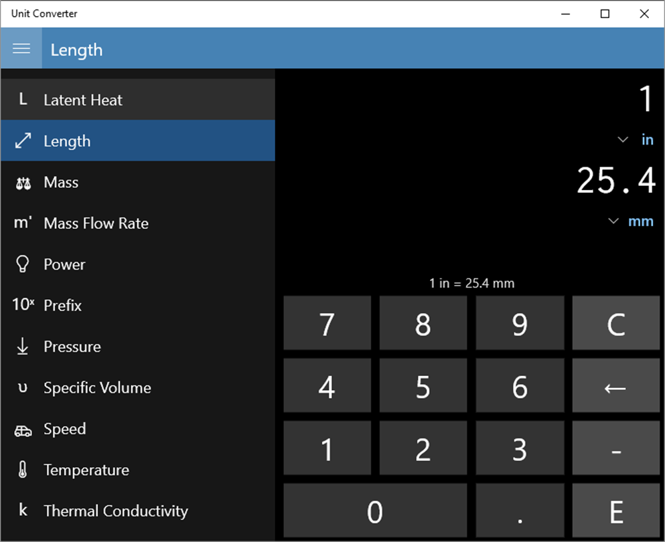Choose Specific Volume from list
Viewport: 665px width, 542px height.
click(x=138, y=387)
